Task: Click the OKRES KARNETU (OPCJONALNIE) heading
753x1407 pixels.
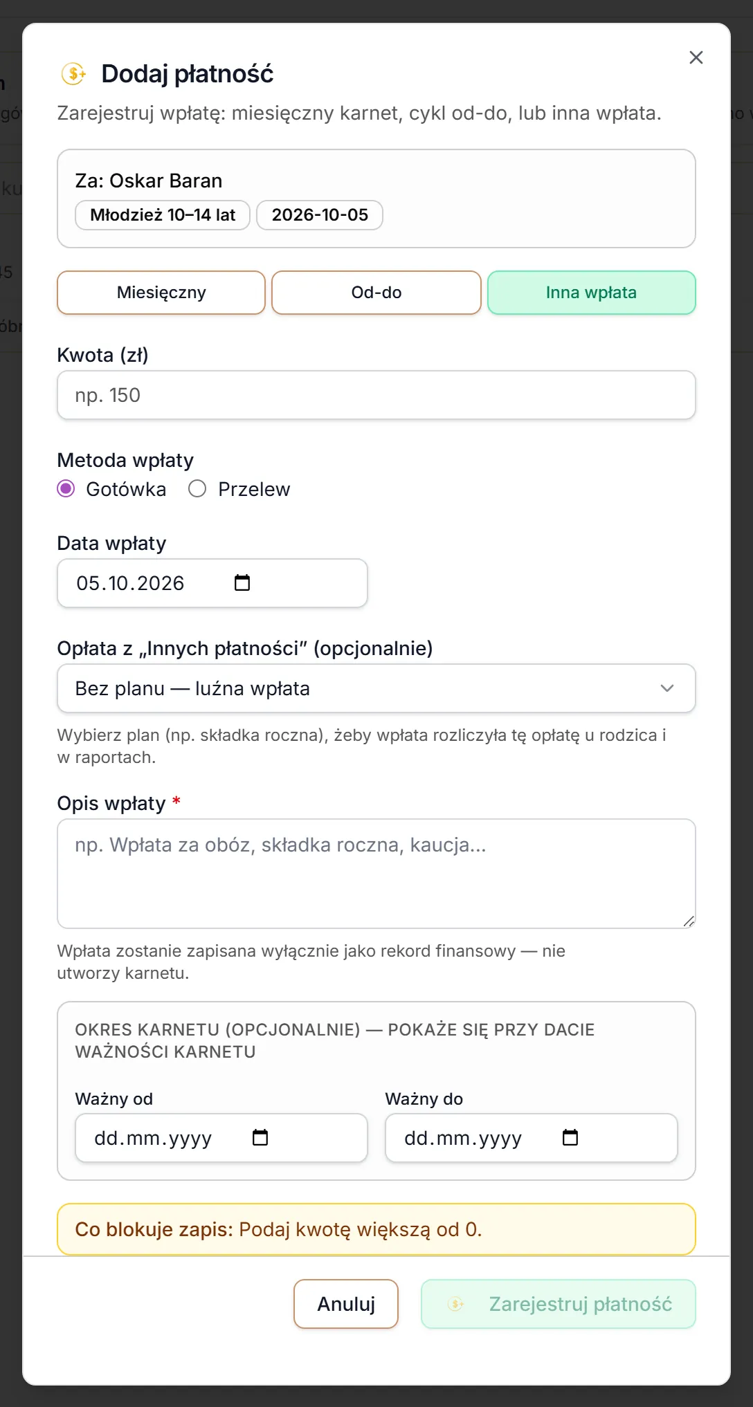Action: 335,1040
